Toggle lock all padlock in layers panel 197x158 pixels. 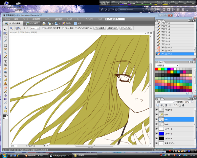pos(183,105)
